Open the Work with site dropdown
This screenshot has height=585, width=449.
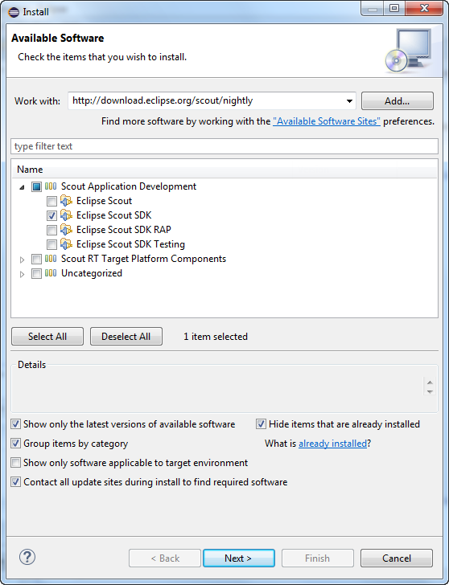(349, 101)
